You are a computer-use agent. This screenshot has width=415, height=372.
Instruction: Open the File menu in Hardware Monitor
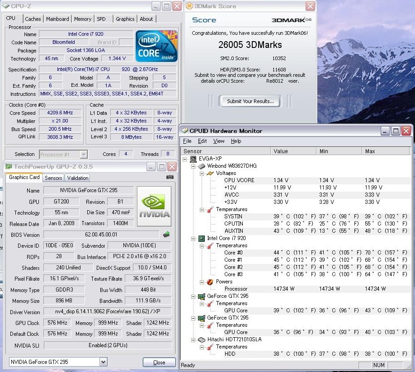point(187,141)
